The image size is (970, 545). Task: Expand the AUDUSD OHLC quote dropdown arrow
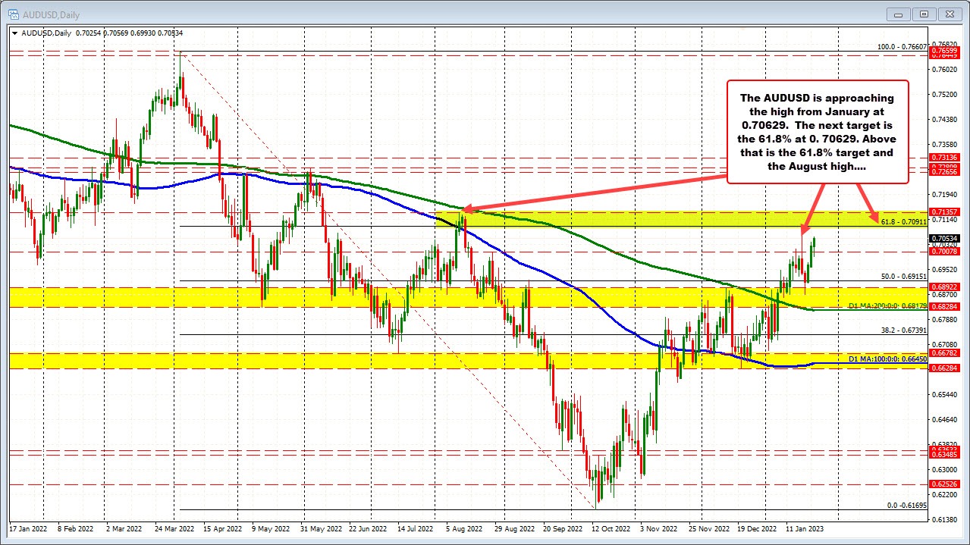pos(14,33)
